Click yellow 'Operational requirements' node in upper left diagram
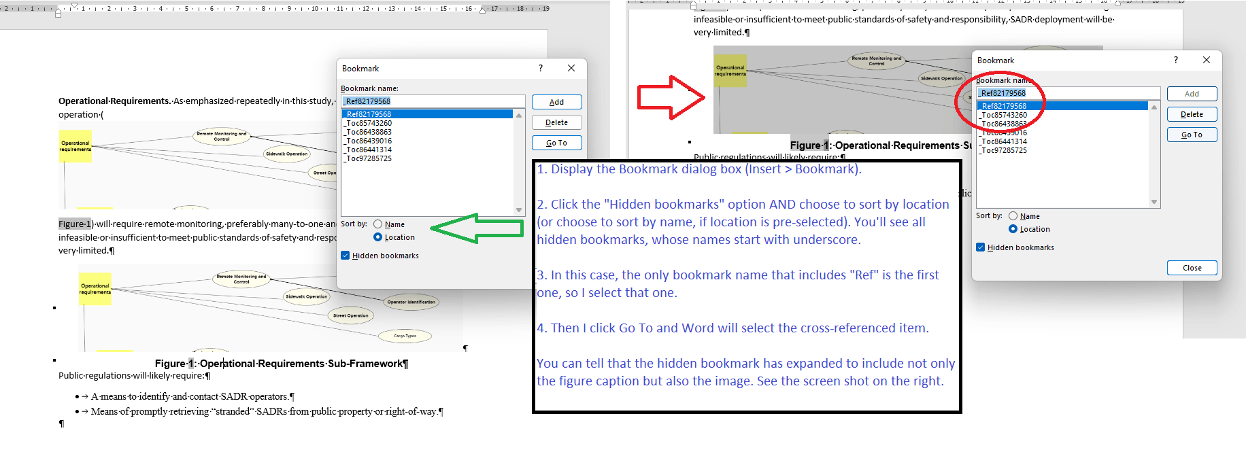 click(75, 146)
